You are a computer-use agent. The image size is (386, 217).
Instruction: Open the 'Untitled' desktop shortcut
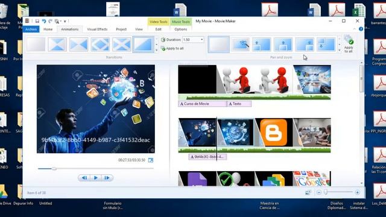click(x=46, y=204)
